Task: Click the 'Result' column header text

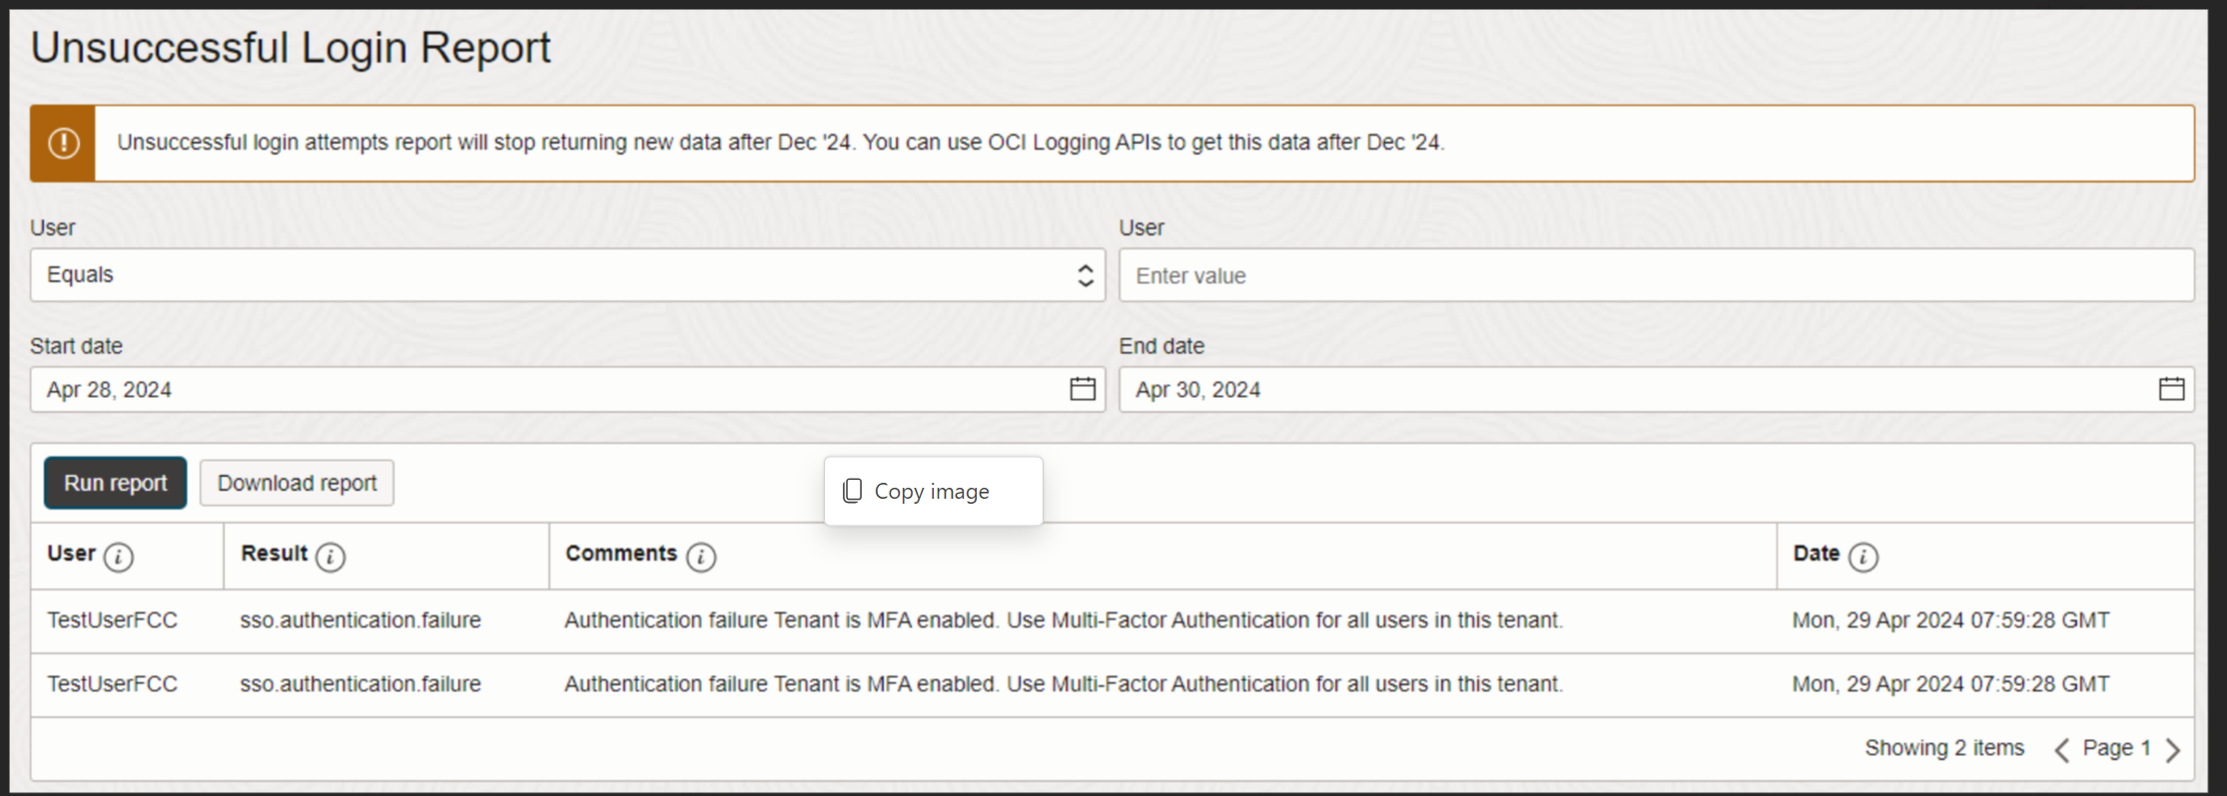Action: point(274,554)
